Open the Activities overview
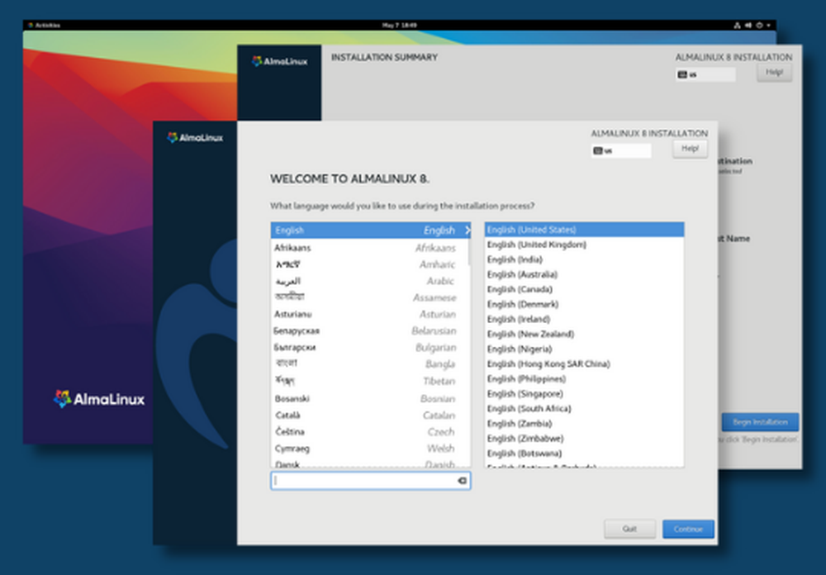826x575 pixels. (45, 25)
